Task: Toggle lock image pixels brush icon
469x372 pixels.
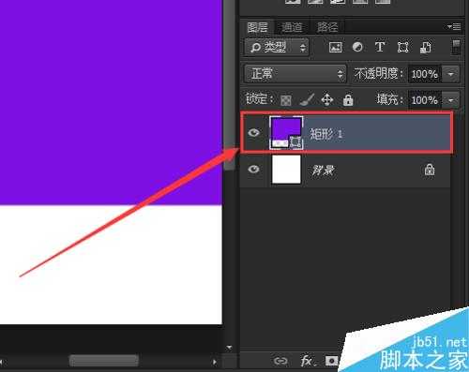Action: click(x=307, y=99)
